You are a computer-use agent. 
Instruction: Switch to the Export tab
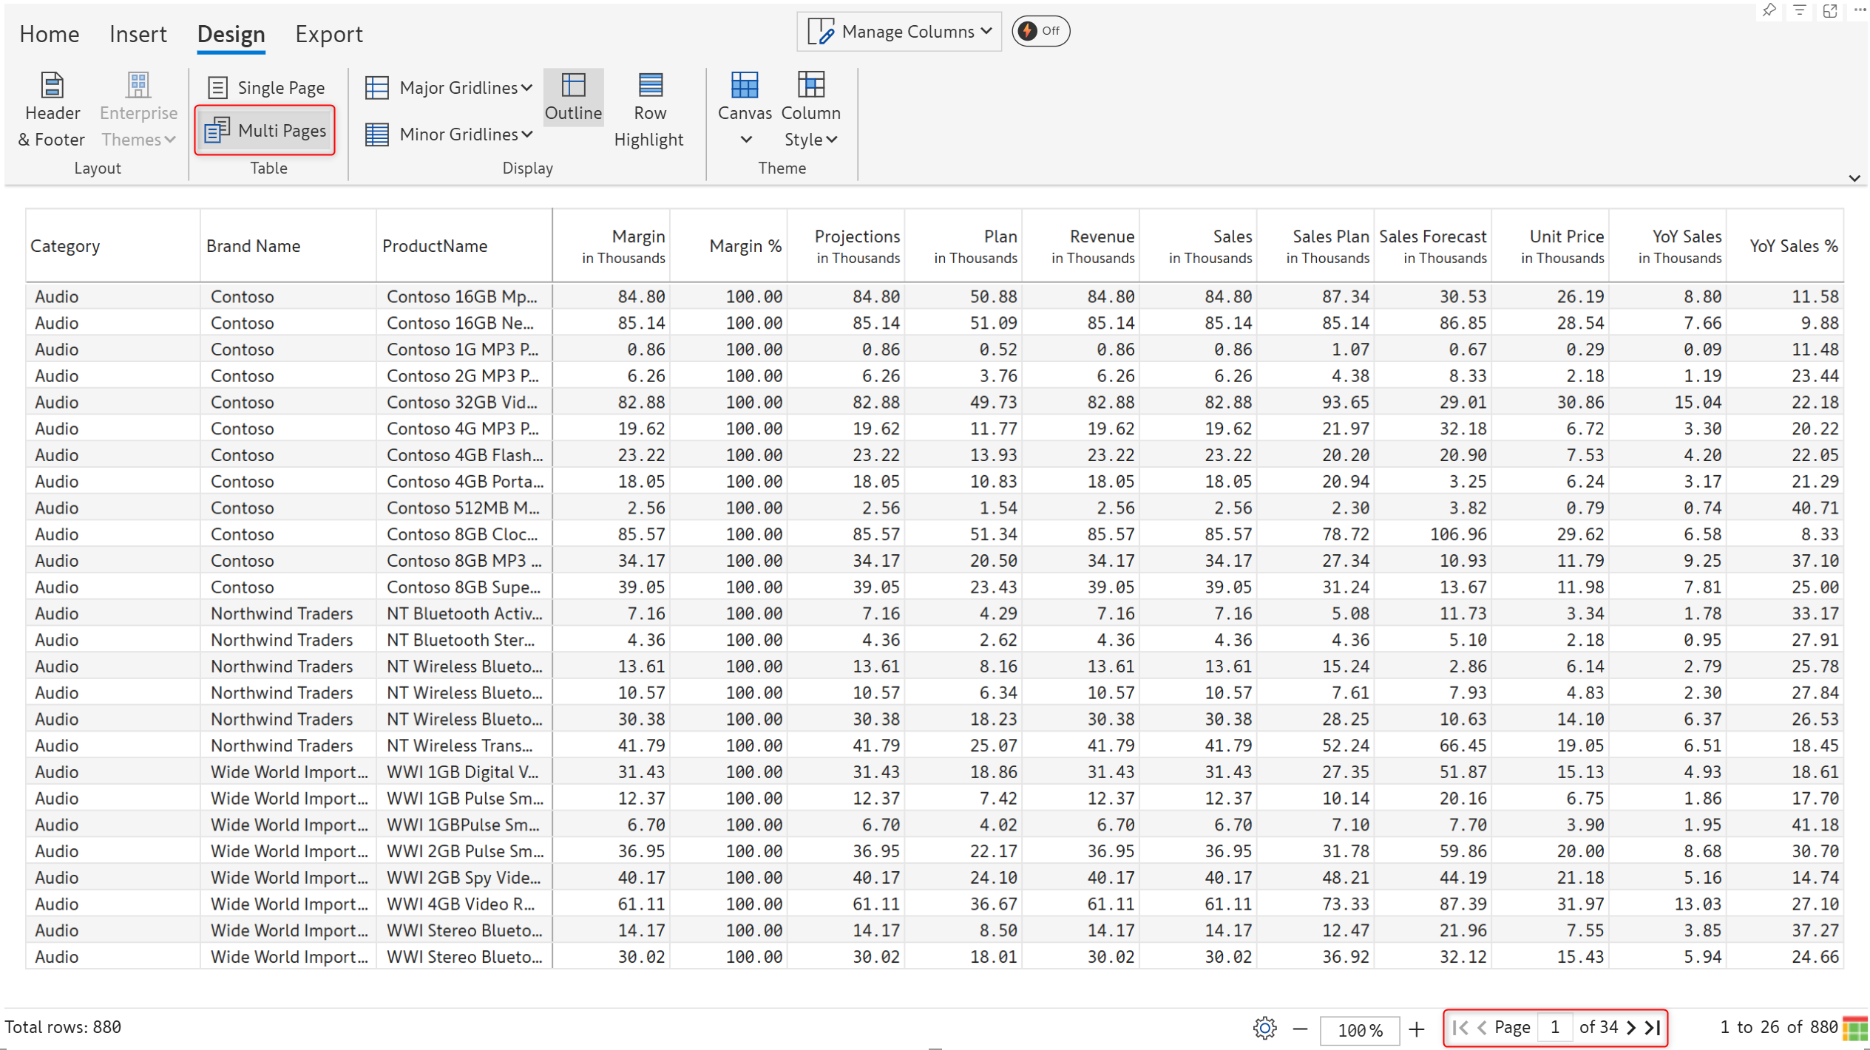tap(328, 34)
